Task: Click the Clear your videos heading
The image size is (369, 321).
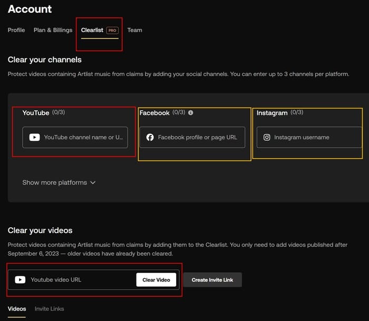Action: click(40, 230)
